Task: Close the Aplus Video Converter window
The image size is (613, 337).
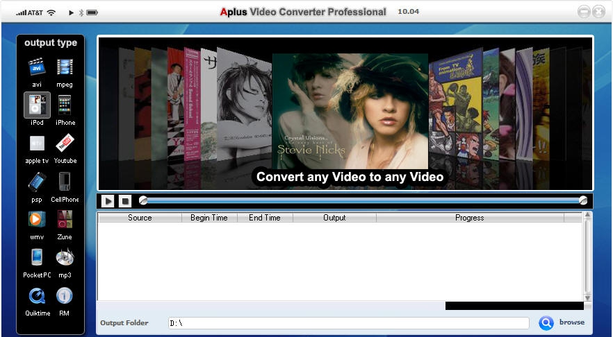Action: pyautogui.click(x=598, y=12)
